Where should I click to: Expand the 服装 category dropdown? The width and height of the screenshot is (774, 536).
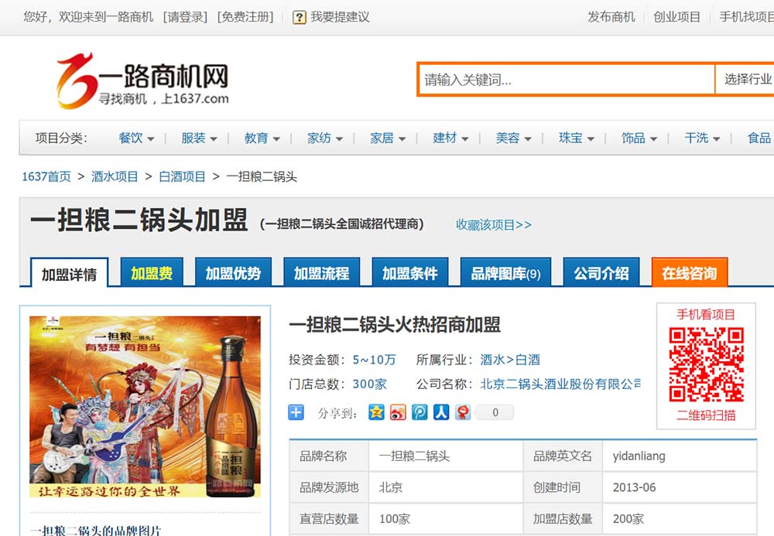click(x=199, y=138)
